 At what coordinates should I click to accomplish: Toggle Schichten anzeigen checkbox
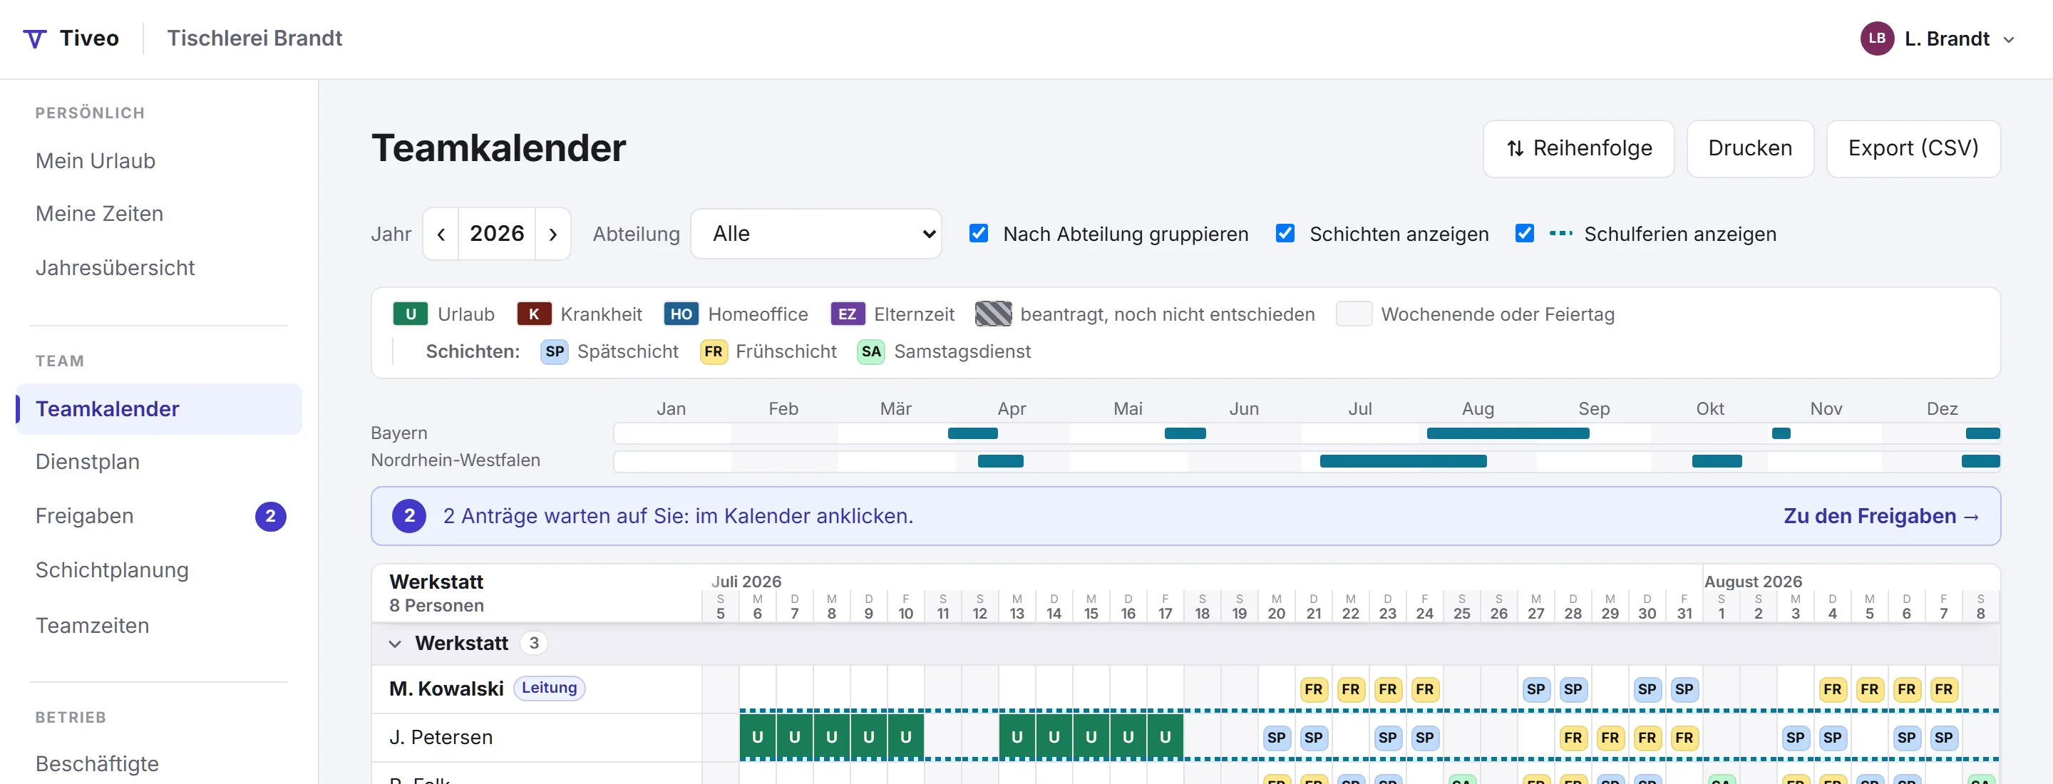point(1285,234)
